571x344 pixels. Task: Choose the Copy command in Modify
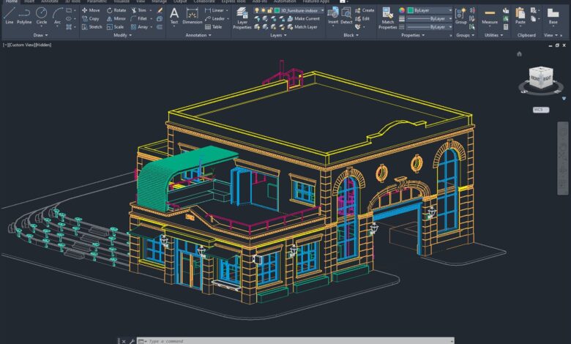91,18
